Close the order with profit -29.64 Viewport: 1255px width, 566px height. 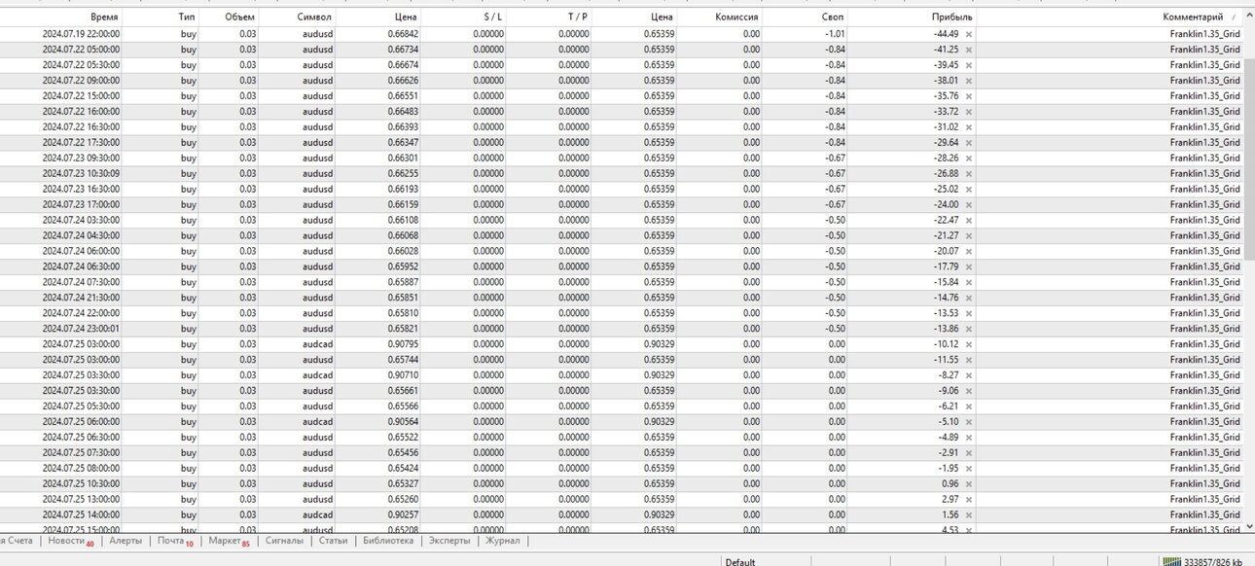[968, 143]
